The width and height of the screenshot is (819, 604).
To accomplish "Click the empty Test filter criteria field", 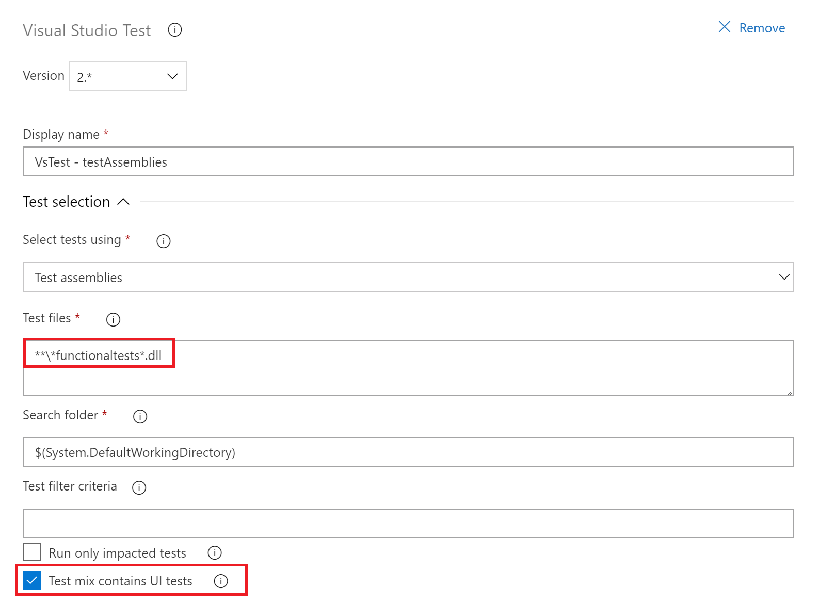I will click(408, 524).
